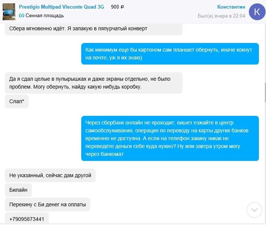Click the tablet listing thumbnail image
The image size is (266, 225).
coord(9,12)
